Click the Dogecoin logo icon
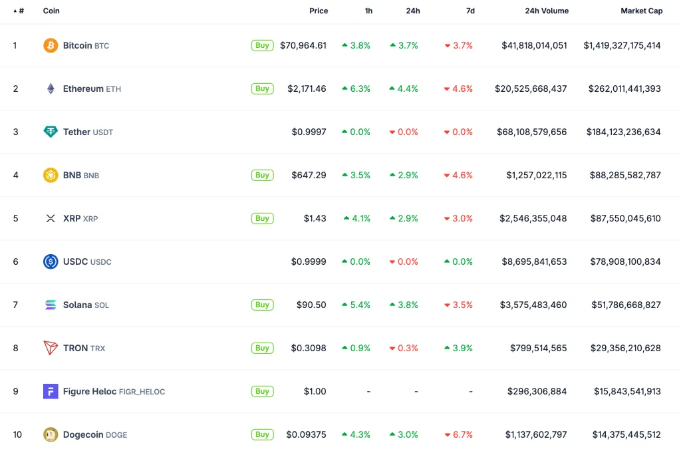Screen dimensions: 681x453 (x=51, y=434)
